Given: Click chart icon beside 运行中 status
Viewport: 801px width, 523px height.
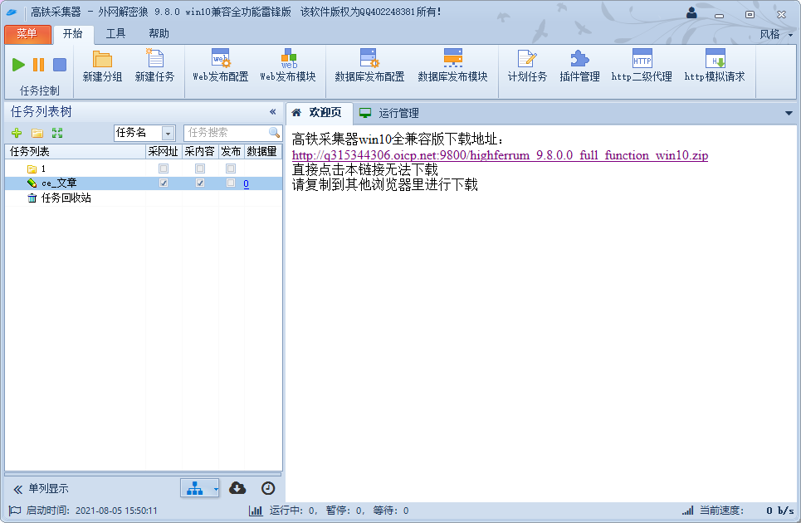Looking at the screenshot, I should coord(256,511).
